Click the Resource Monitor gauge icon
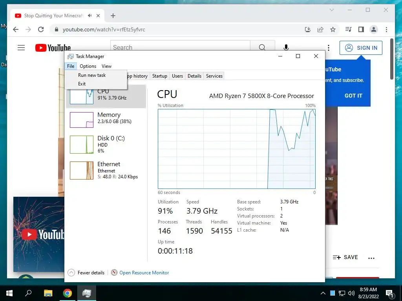Viewport: 402px width, 301px height. pyautogui.click(x=114, y=273)
